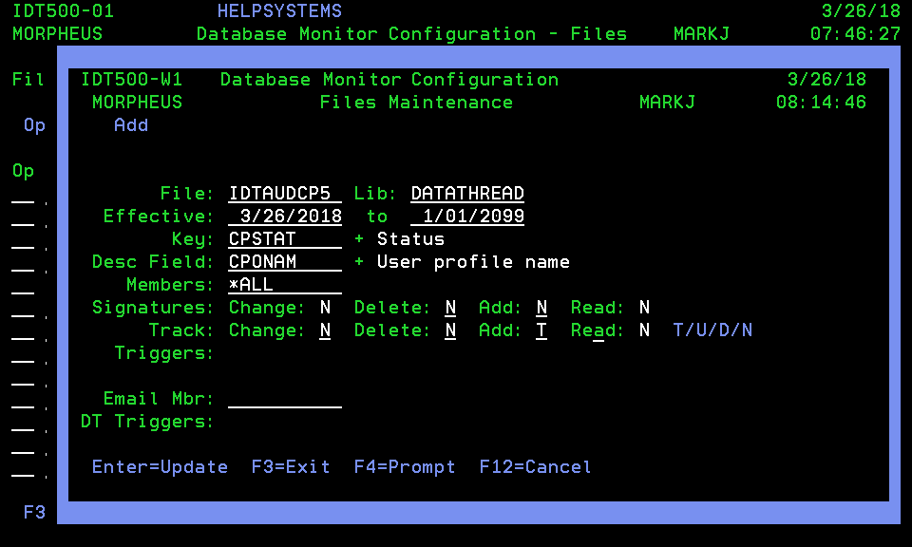Click Enter=Update function key

click(x=160, y=467)
